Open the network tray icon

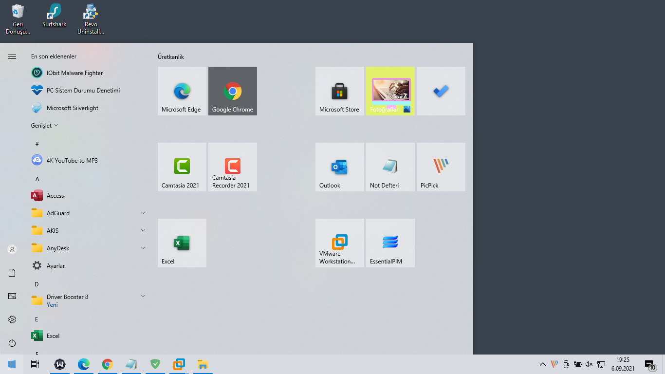601,364
